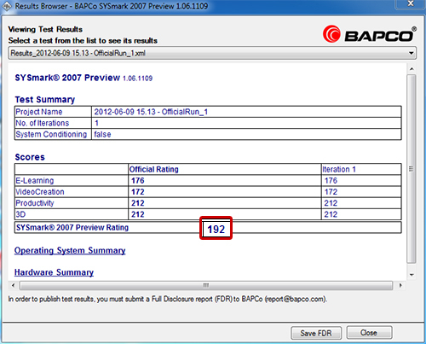Click the overall rating value 192
426x344 pixels.
(216, 229)
